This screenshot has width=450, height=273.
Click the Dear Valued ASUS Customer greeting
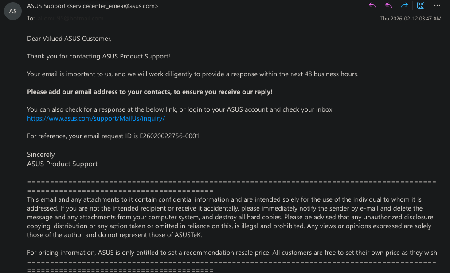pos(69,39)
